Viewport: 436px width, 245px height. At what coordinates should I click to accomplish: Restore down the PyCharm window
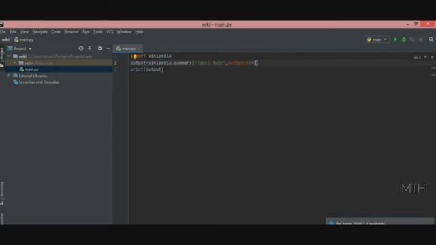[416, 24]
